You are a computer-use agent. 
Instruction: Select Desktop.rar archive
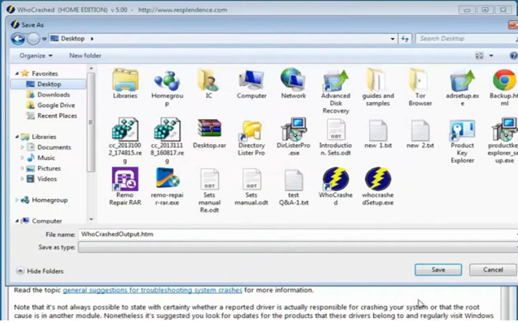[x=209, y=134]
